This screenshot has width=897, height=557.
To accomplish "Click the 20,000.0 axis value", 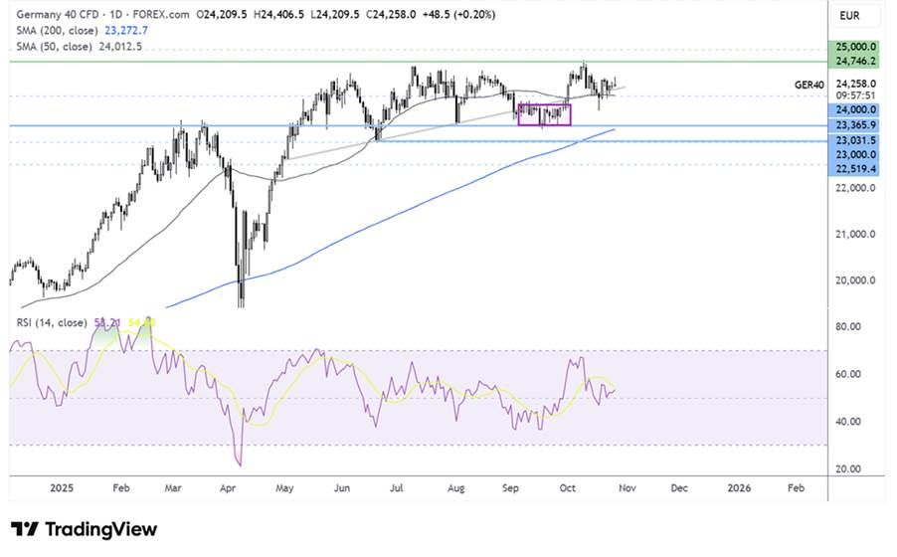I will [855, 280].
